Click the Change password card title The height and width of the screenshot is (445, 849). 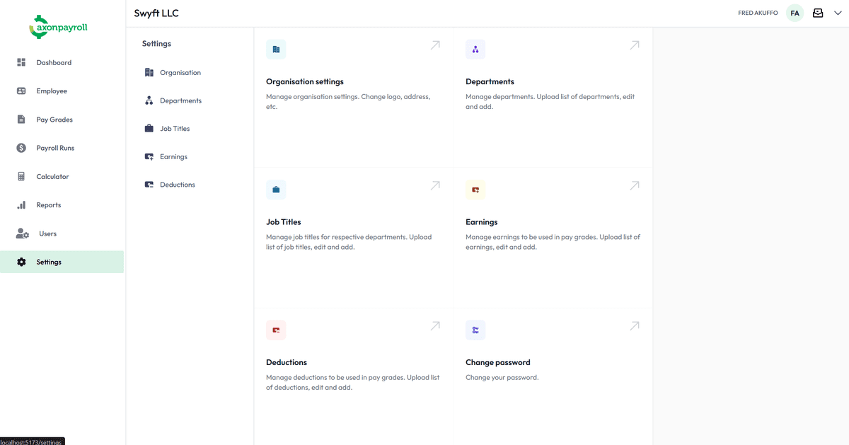(x=497, y=362)
